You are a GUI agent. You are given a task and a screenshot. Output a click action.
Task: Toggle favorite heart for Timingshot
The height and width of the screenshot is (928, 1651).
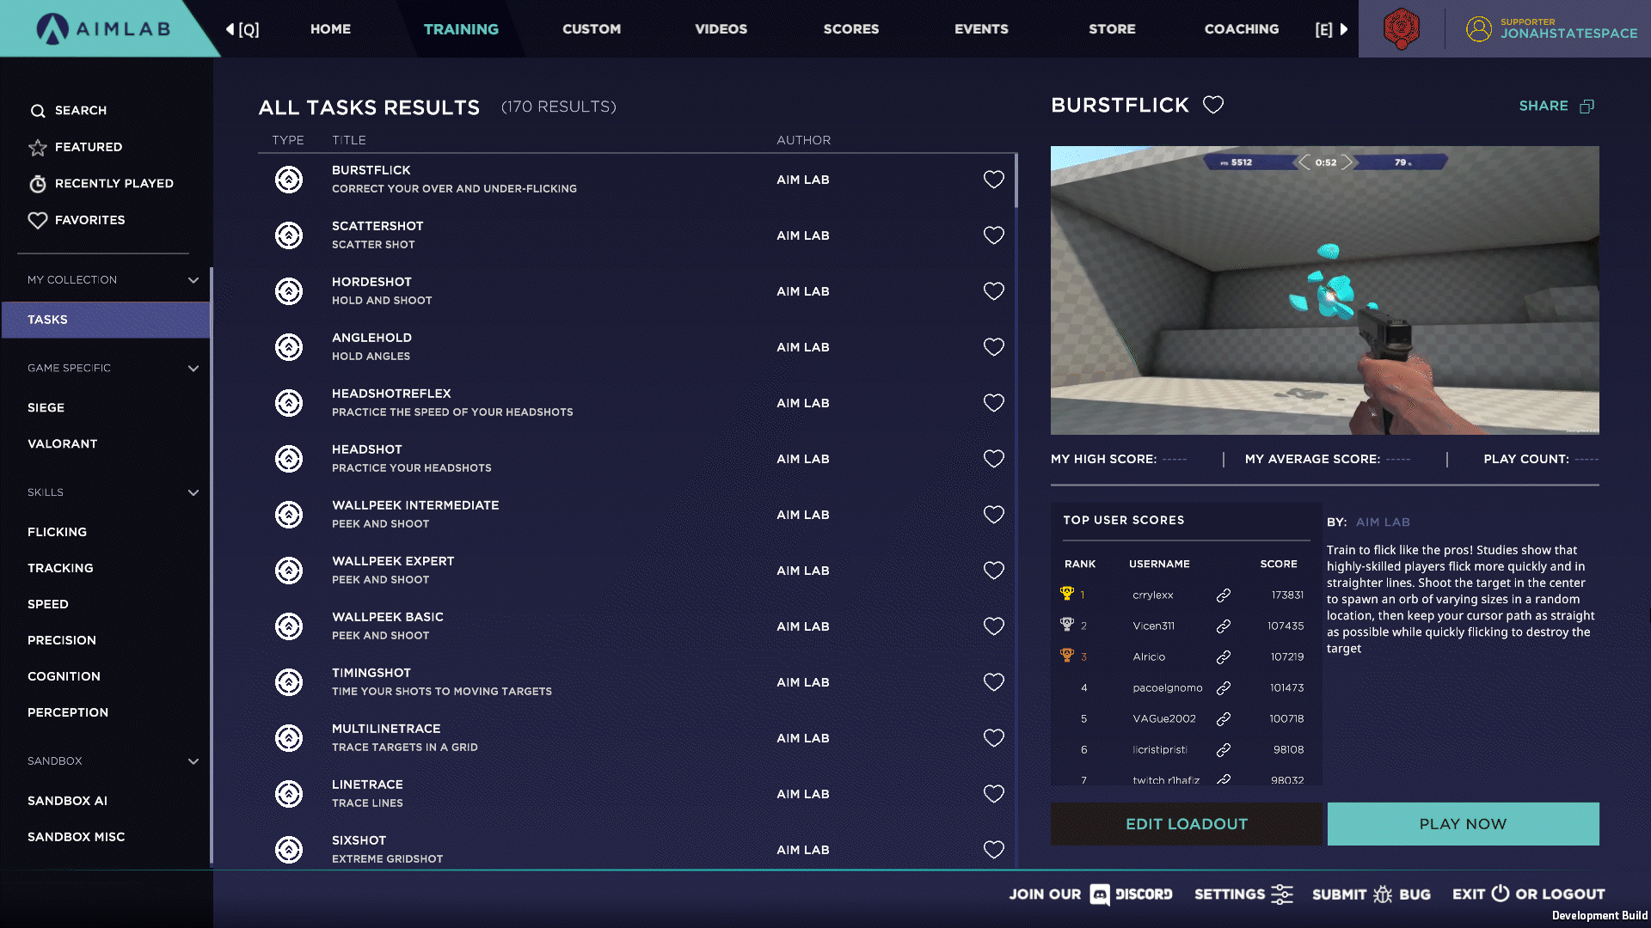click(993, 682)
